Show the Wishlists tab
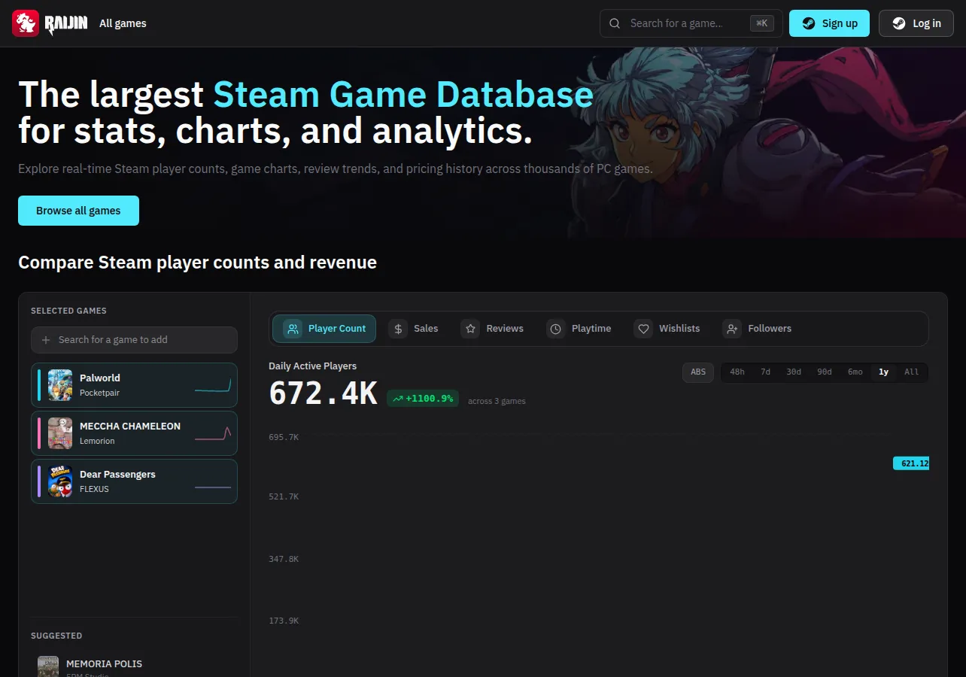The width and height of the screenshot is (966, 677). pyautogui.click(x=667, y=329)
